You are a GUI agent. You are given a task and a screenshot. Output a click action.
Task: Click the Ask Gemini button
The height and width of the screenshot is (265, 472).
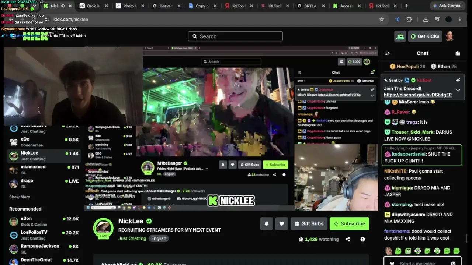point(448,6)
